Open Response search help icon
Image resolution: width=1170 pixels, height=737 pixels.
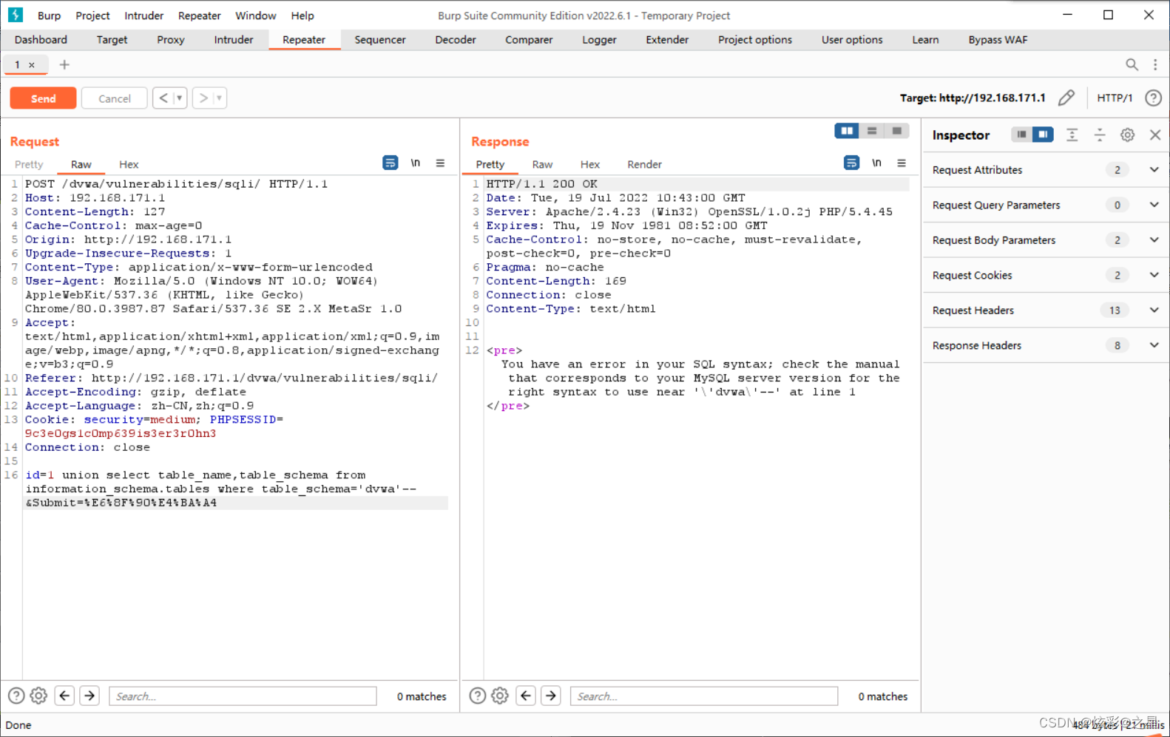pyautogui.click(x=478, y=696)
